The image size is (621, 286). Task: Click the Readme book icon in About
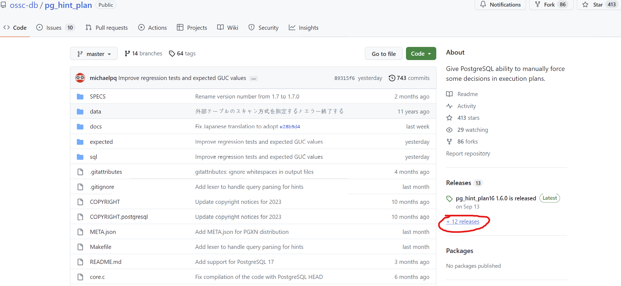[x=450, y=94]
